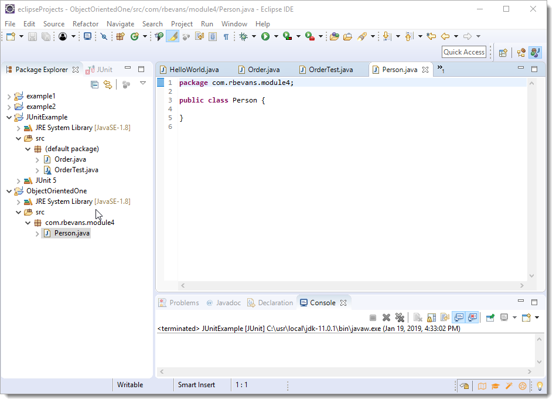Image resolution: width=556 pixels, height=403 pixels.
Task: Toggle Block Selection Mode icon
Action: pyautogui.click(x=213, y=36)
